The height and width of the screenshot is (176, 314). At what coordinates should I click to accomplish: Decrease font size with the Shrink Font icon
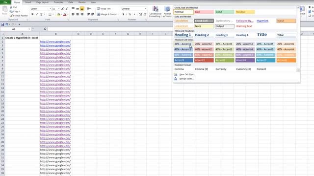pyautogui.click(x=67, y=9)
